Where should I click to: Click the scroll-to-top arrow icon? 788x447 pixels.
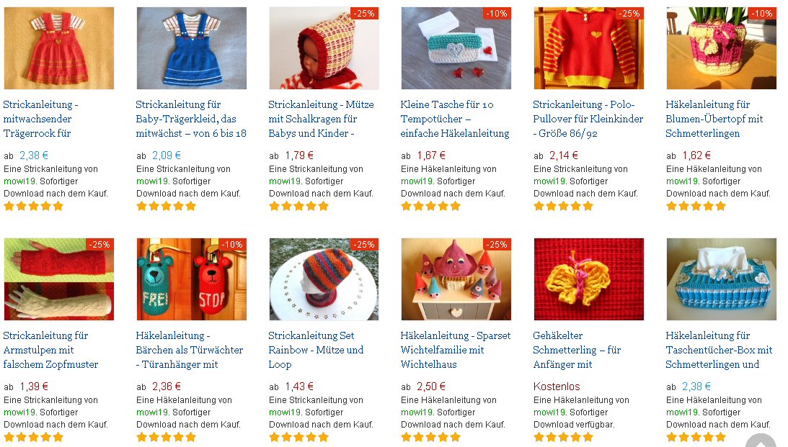point(761,440)
